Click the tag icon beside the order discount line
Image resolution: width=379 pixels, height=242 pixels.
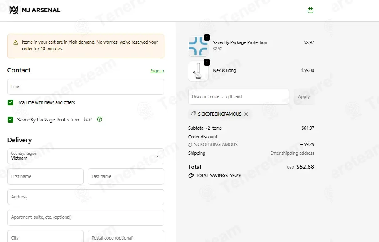pos(190,145)
